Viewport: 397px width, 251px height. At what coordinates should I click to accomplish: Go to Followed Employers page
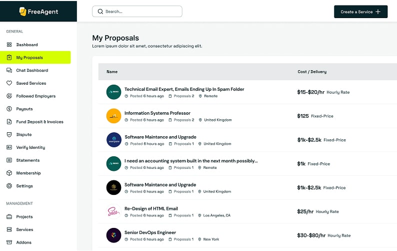coord(35,96)
